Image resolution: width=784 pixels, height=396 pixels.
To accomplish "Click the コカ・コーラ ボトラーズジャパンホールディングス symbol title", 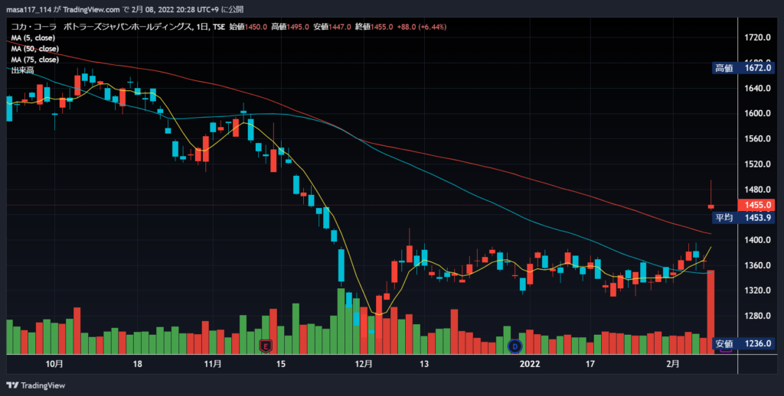I will click(x=102, y=27).
